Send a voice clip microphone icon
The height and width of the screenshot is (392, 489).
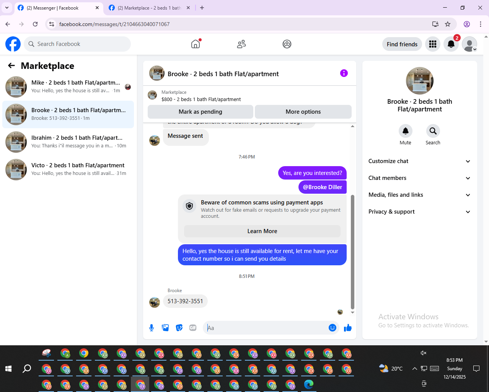pos(152,328)
